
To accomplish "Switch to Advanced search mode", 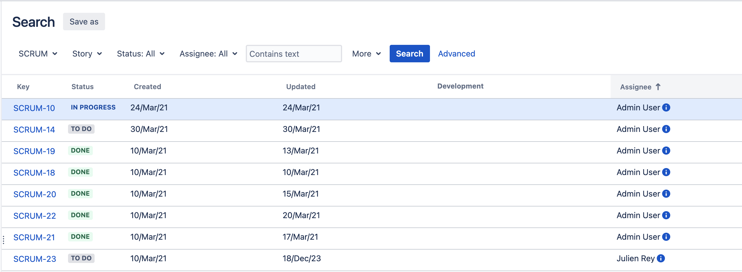I will 456,54.
